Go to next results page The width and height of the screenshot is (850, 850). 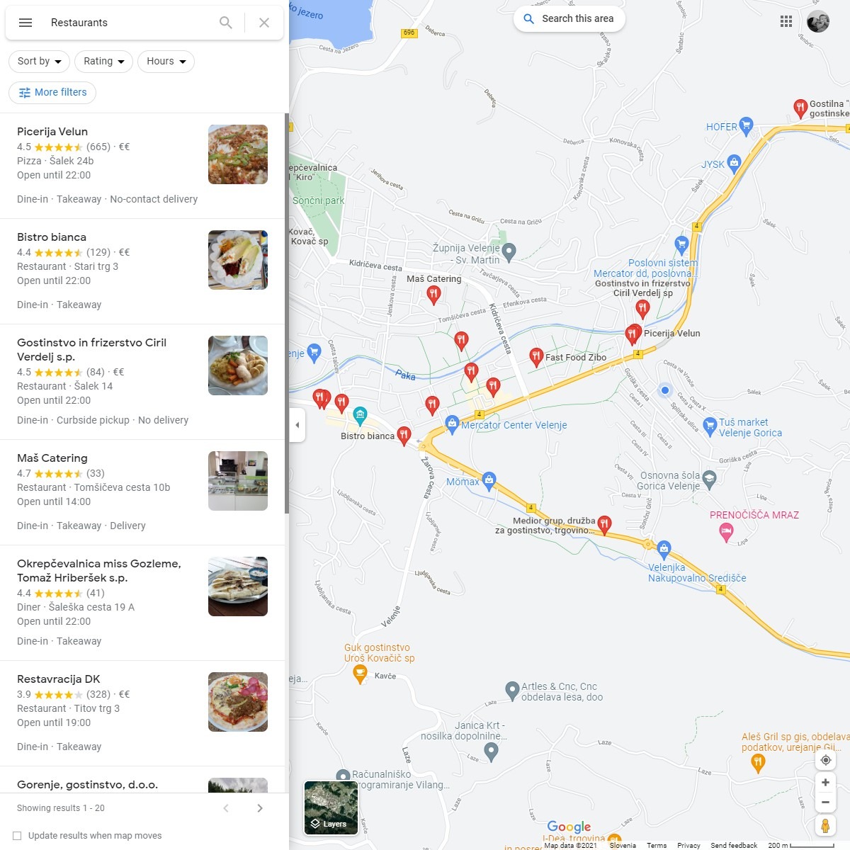[260, 808]
